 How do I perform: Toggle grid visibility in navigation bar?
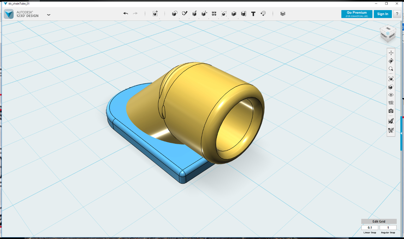pyautogui.click(x=391, y=103)
